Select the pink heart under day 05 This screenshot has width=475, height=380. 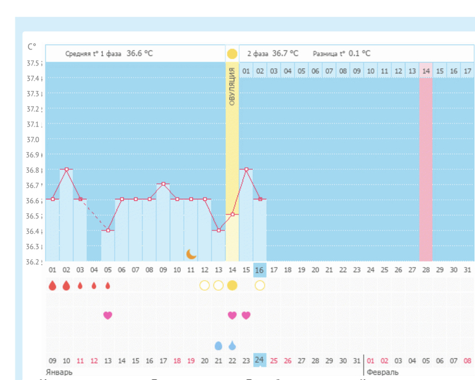(108, 315)
